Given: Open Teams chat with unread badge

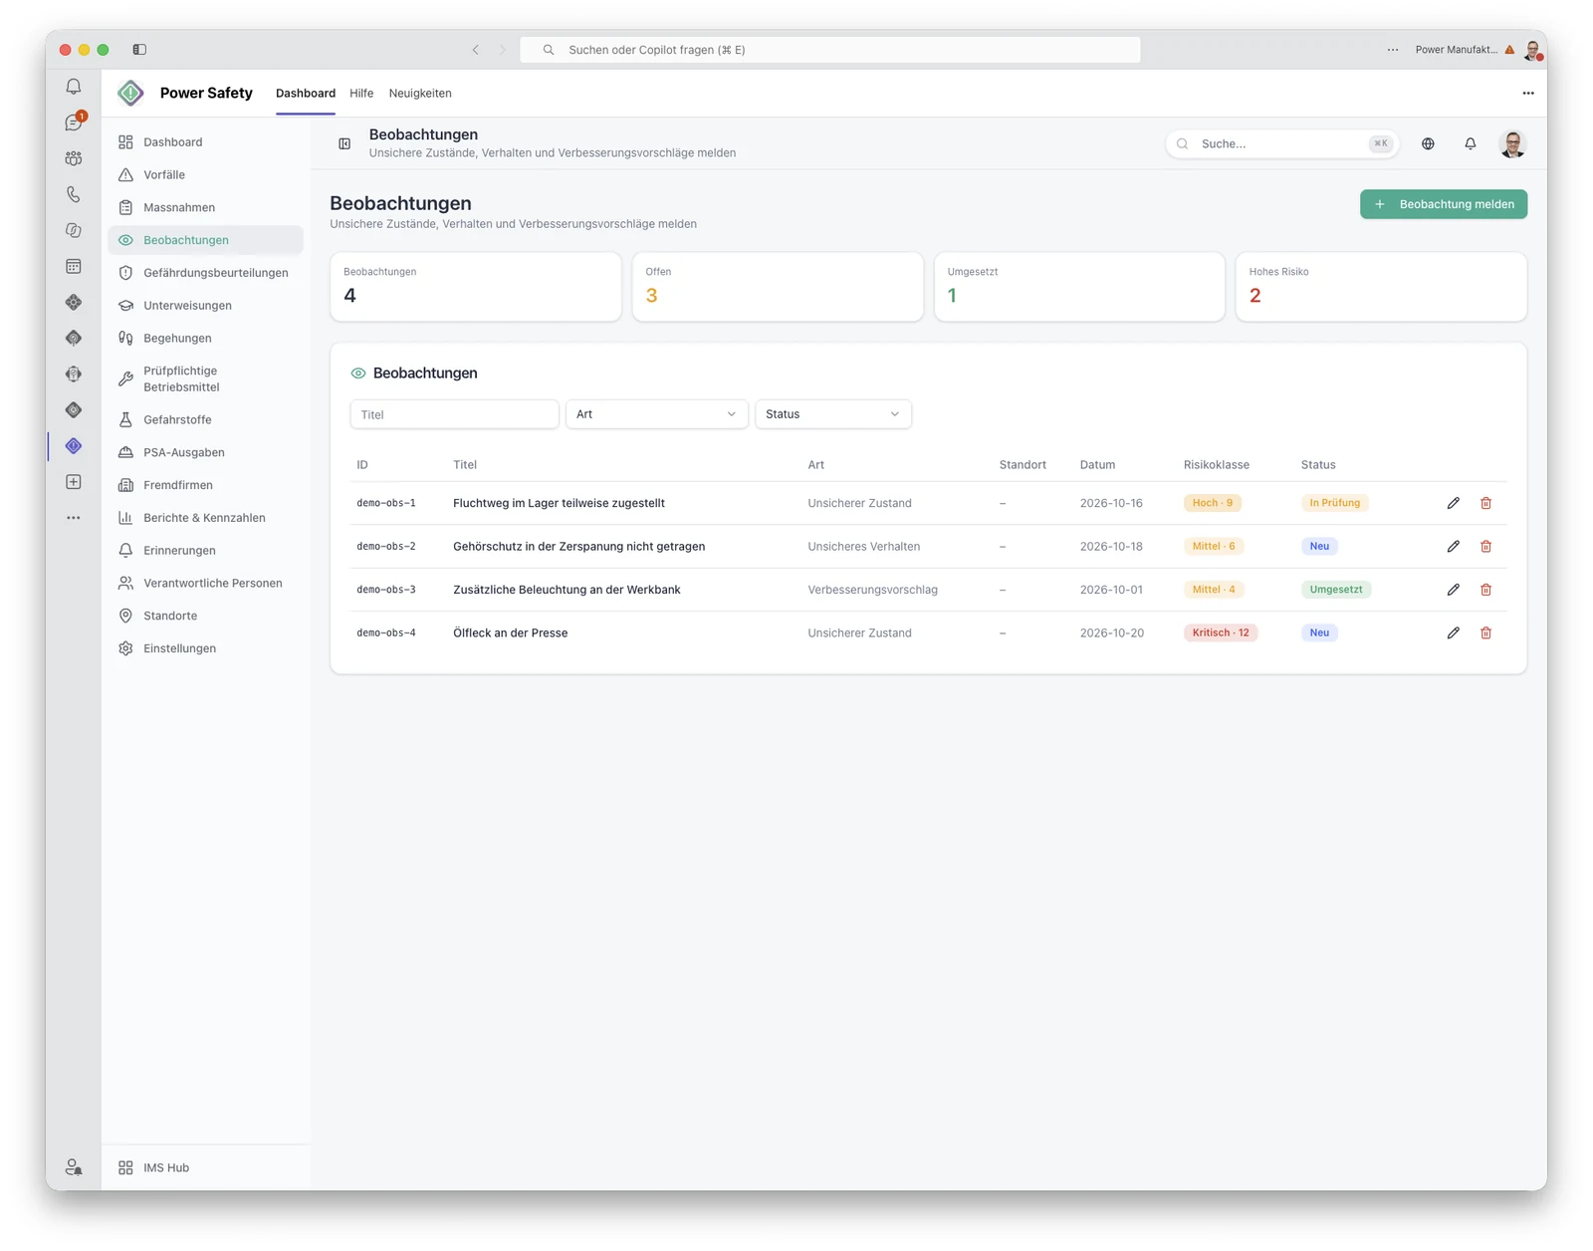Looking at the screenshot, I should [x=74, y=123].
